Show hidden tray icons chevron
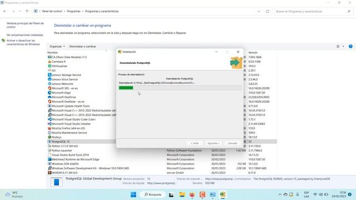Screen dimensions: 356x200 coord(280,194)
